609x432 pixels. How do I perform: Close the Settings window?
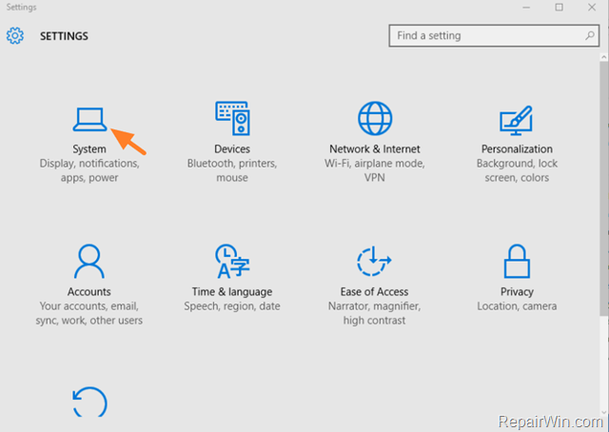pyautogui.click(x=592, y=8)
